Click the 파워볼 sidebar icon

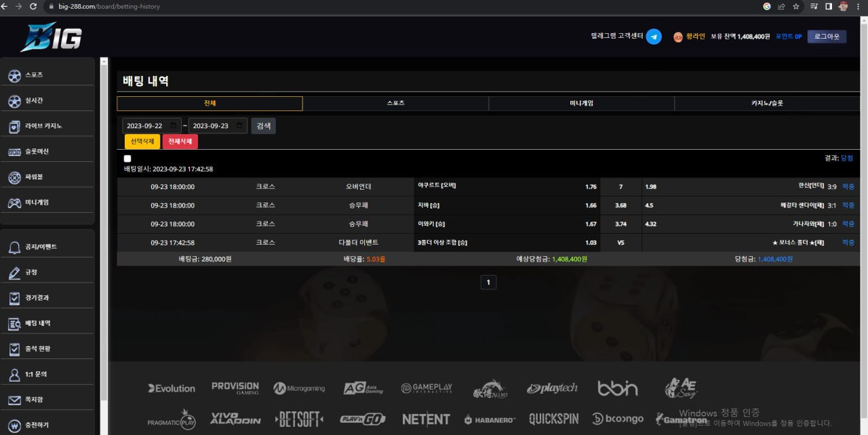coord(14,177)
